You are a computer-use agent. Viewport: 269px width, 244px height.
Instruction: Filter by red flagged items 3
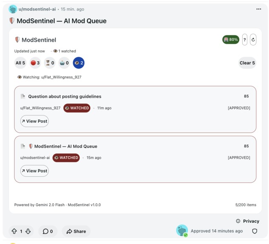coord(35,63)
